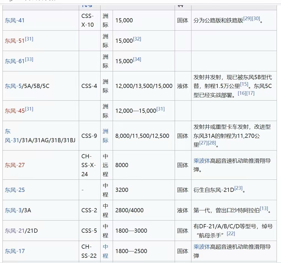Open 中程 link in 东风-17 row
This screenshot has width=281, height=263.
106,251
